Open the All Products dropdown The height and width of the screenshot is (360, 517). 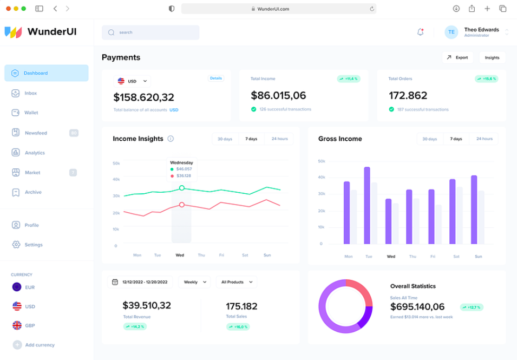point(236,282)
